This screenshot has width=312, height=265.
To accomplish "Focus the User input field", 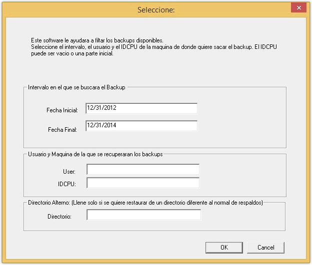I will (143, 170).
